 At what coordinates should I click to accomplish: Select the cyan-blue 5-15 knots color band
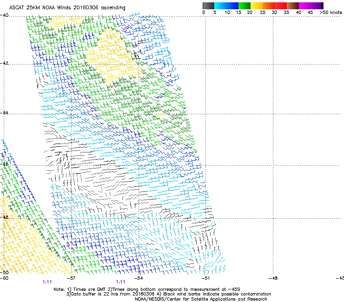pyautogui.click(x=226, y=6)
